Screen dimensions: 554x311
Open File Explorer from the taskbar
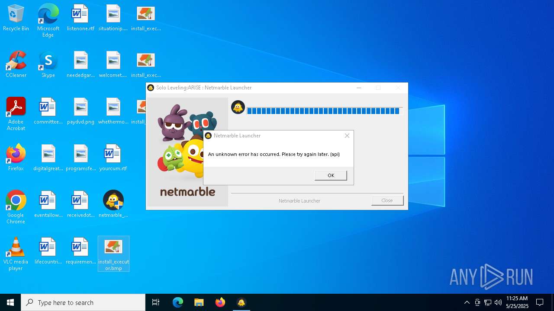tap(199, 302)
